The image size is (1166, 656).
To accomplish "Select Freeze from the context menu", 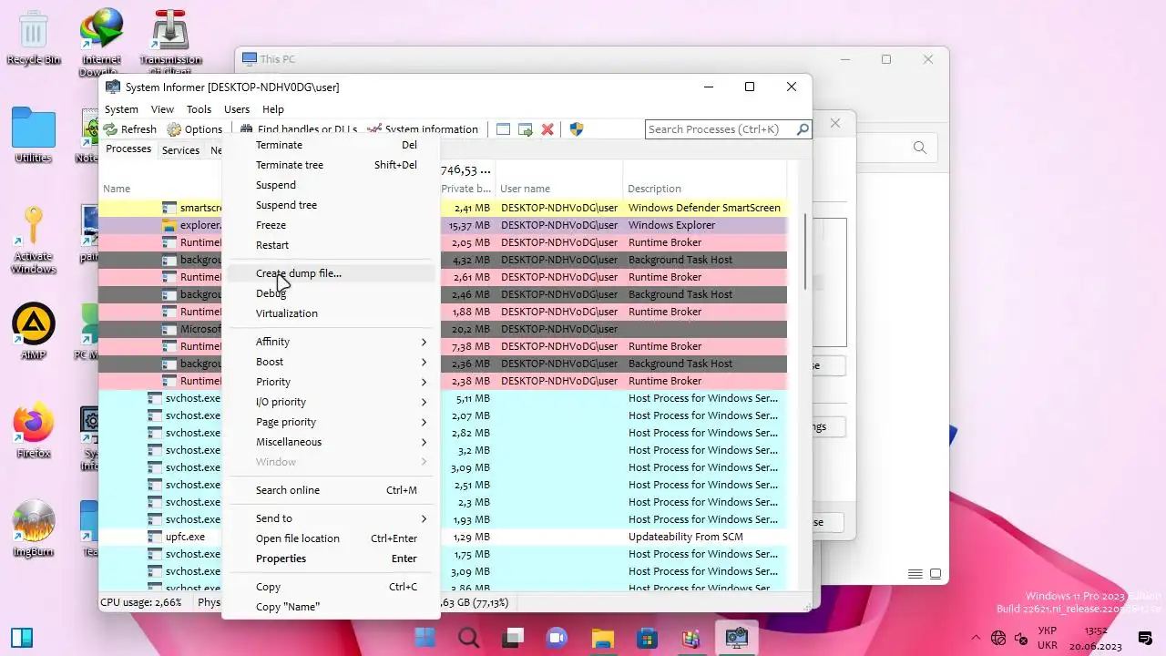I will (x=332, y=225).
